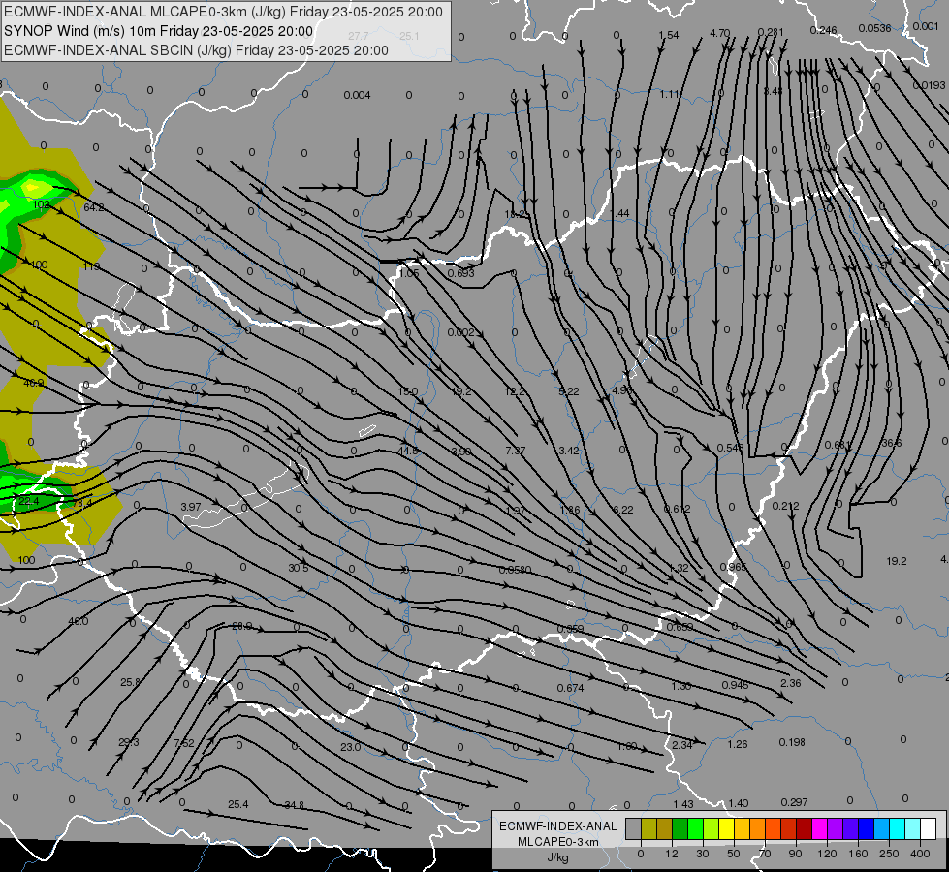The width and height of the screenshot is (949, 872).
Task: Click the map value 0.297
Action: click(794, 802)
